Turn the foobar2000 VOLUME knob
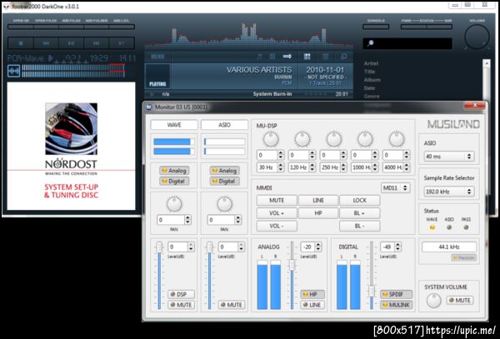 coord(477,37)
